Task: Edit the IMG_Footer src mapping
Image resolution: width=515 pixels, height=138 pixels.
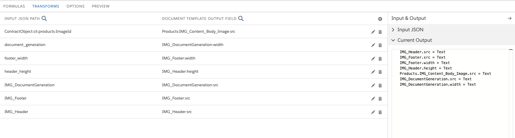Action: click(373, 99)
